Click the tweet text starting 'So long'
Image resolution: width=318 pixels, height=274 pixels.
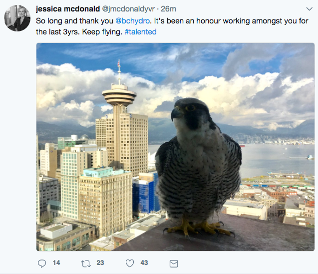pyautogui.click(x=172, y=26)
